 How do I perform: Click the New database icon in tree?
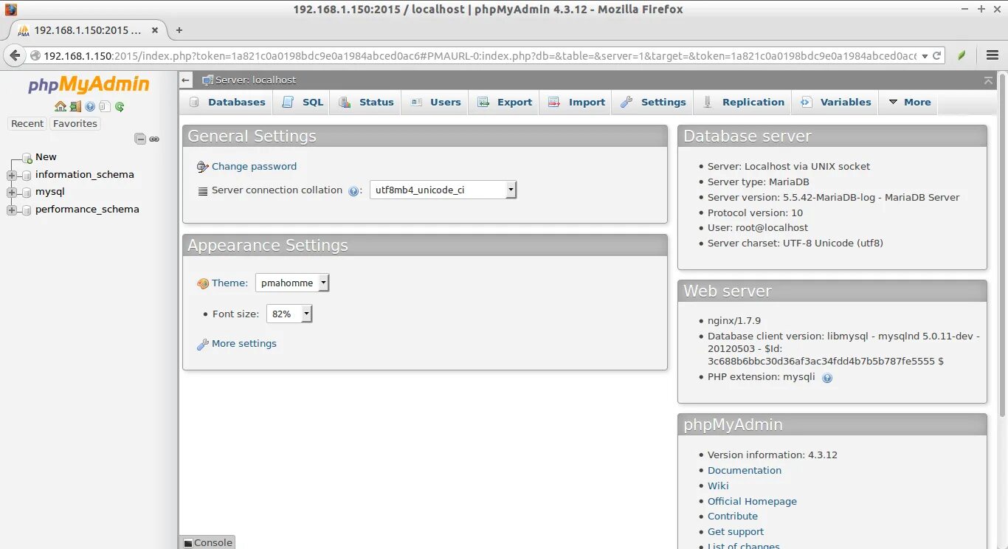pyautogui.click(x=27, y=157)
